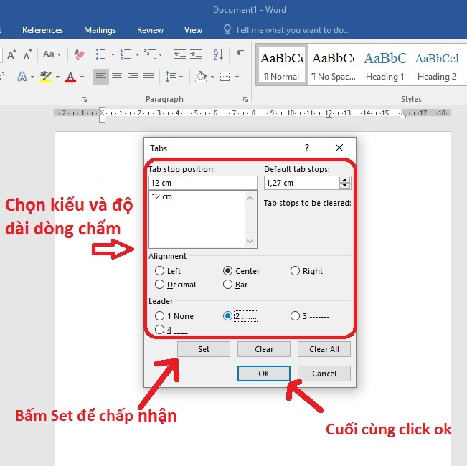Expand the Bullets dropdown arrow
The height and width of the screenshot is (466, 467).
pyautogui.click(x=113, y=54)
